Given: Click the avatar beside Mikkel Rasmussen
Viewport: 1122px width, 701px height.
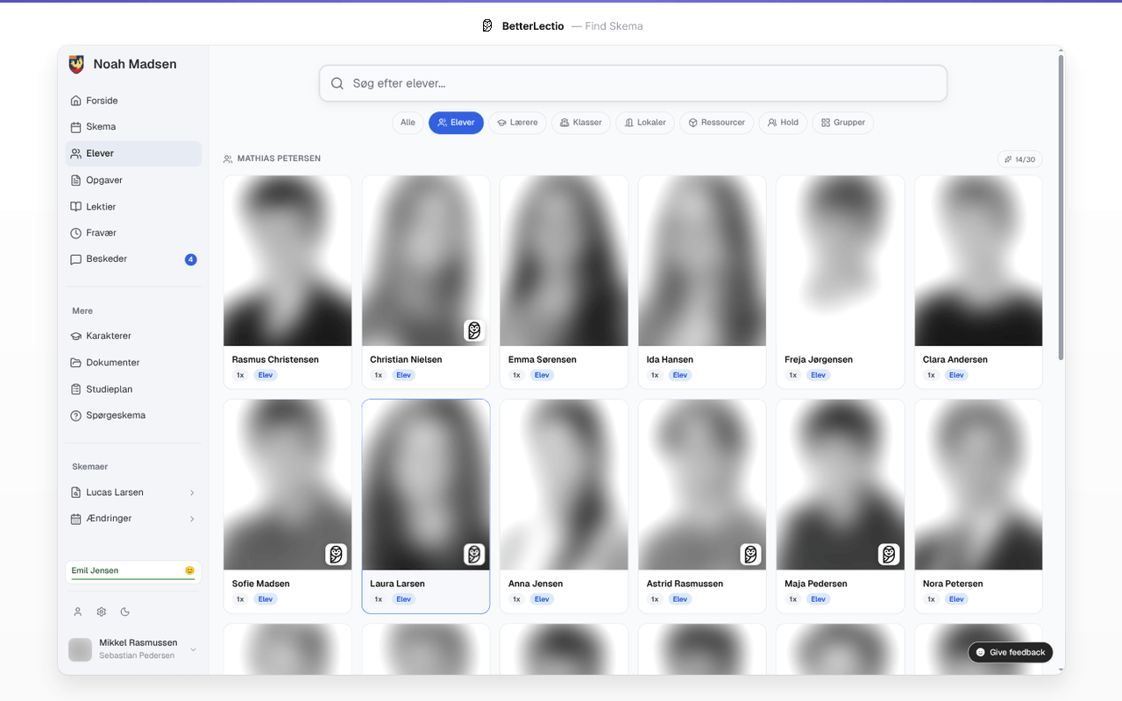Looking at the screenshot, I should [x=81, y=649].
